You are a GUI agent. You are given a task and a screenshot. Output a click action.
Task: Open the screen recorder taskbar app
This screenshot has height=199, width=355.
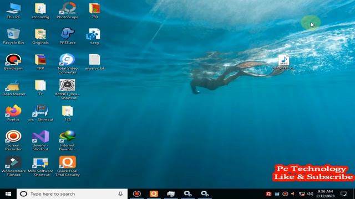click(137, 194)
